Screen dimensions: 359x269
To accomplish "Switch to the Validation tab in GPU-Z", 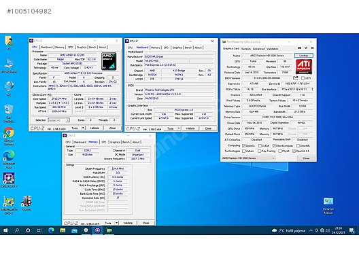I will point(273,49).
